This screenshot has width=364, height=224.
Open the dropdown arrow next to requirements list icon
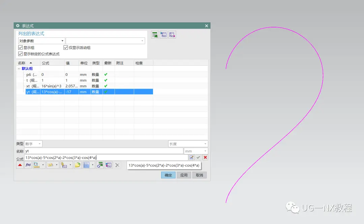click(x=93, y=165)
